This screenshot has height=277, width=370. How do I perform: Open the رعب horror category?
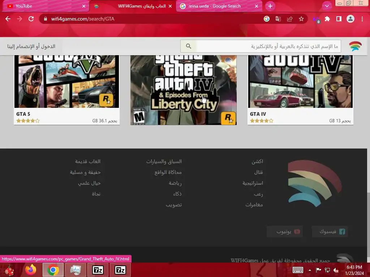[258, 194]
